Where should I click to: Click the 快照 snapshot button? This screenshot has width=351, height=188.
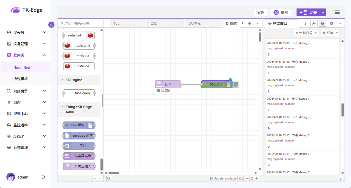click(x=281, y=12)
